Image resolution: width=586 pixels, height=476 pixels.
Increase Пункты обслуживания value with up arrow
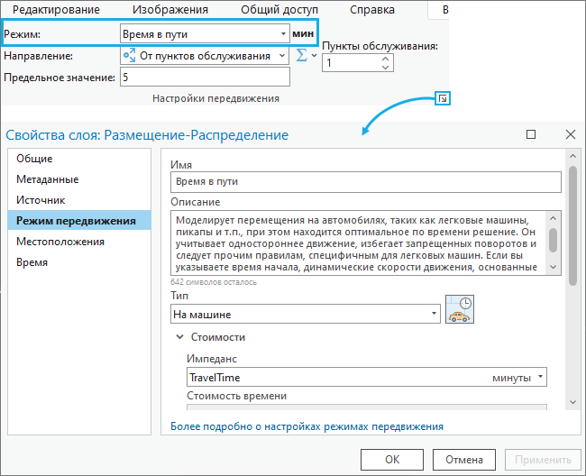386,59
